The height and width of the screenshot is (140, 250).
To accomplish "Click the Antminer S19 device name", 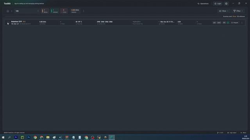I will coord(16,22).
